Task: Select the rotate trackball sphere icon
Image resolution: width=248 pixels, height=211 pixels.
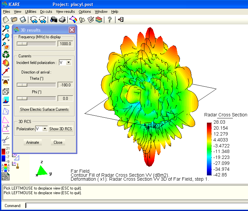Action: coord(6,63)
